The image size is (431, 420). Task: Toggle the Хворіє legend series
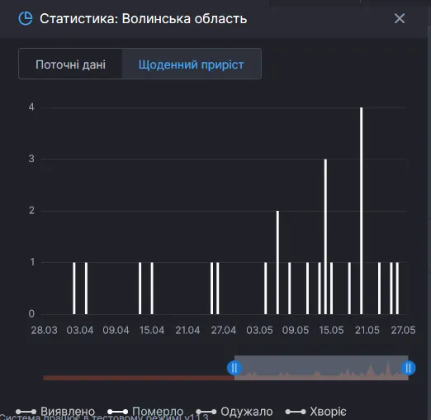[x=316, y=412]
